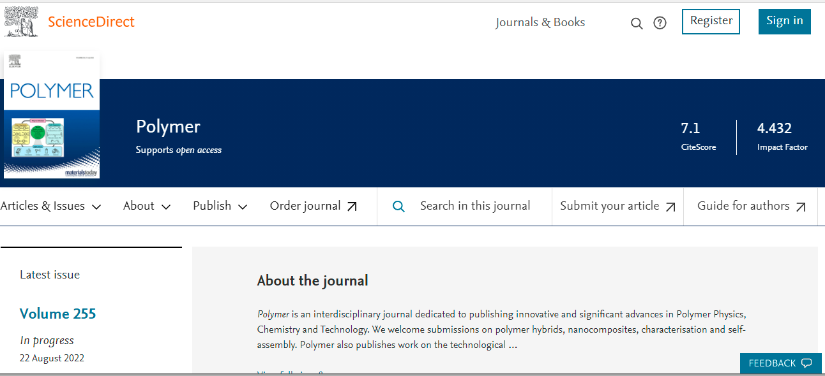Click external arrow icon beside Order journal
The width and height of the screenshot is (825, 376).
pos(352,206)
